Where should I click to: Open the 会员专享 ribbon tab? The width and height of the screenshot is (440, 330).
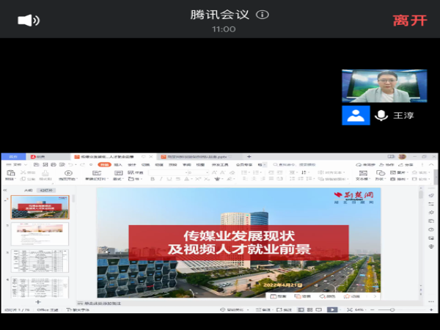(244, 165)
